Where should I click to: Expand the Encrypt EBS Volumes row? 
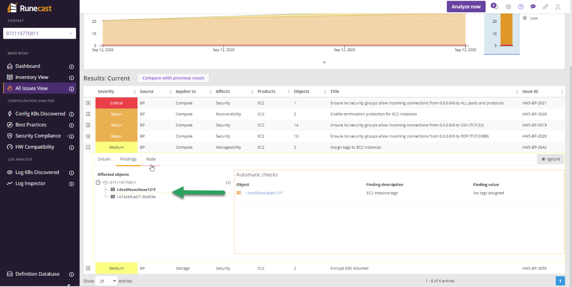(x=88, y=268)
